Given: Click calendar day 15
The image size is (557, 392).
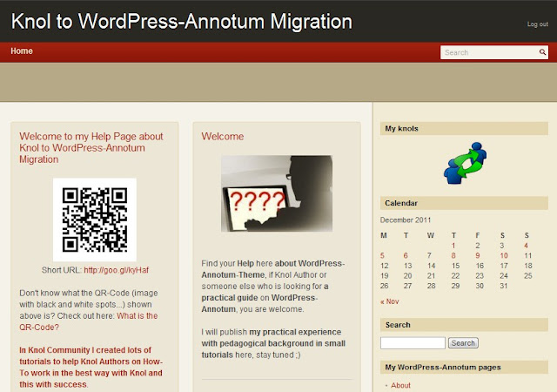Looking at the screenshot, I should [455, 266].
